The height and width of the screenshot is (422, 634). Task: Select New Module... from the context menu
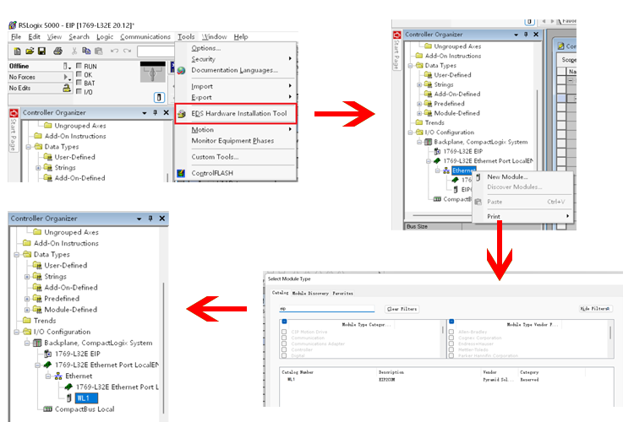pyautogui.click(x=507, y=177)
